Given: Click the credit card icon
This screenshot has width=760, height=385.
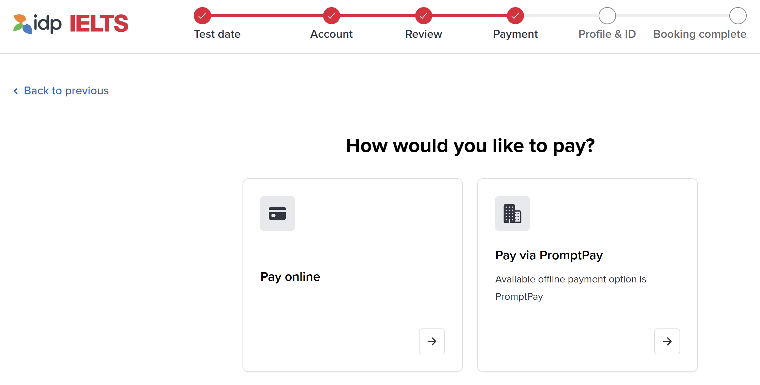Looking at the screenshot, I should (277, 214).
